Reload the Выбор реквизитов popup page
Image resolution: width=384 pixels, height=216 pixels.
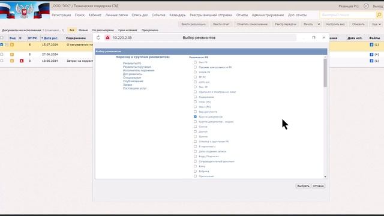pyautogui.click(x=98, y=38)
